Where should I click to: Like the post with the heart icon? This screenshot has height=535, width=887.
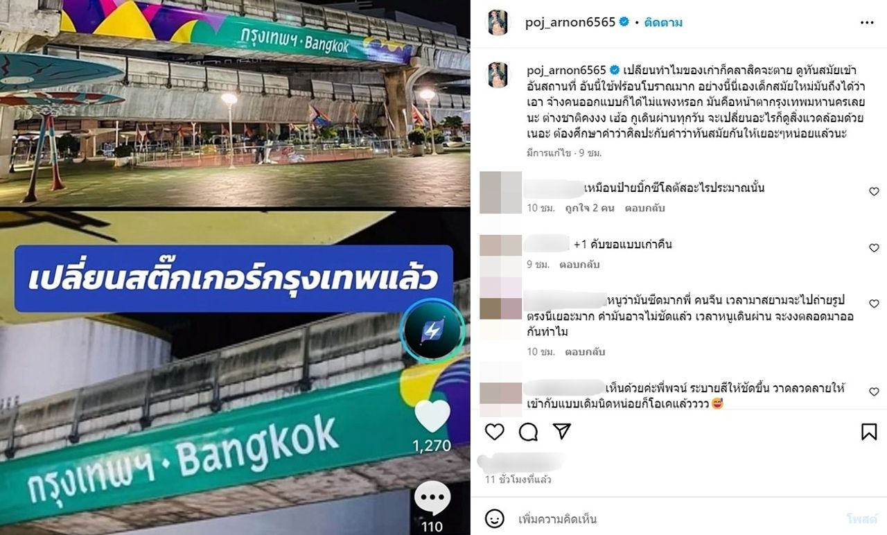(x=494, y=432)
